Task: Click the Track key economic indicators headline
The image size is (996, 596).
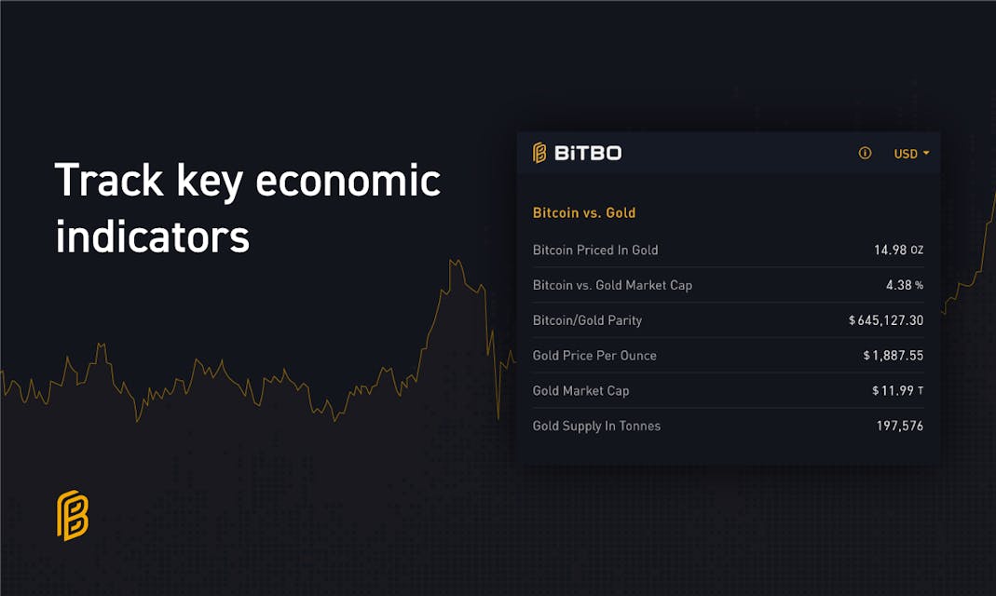Action: (248, 209)
